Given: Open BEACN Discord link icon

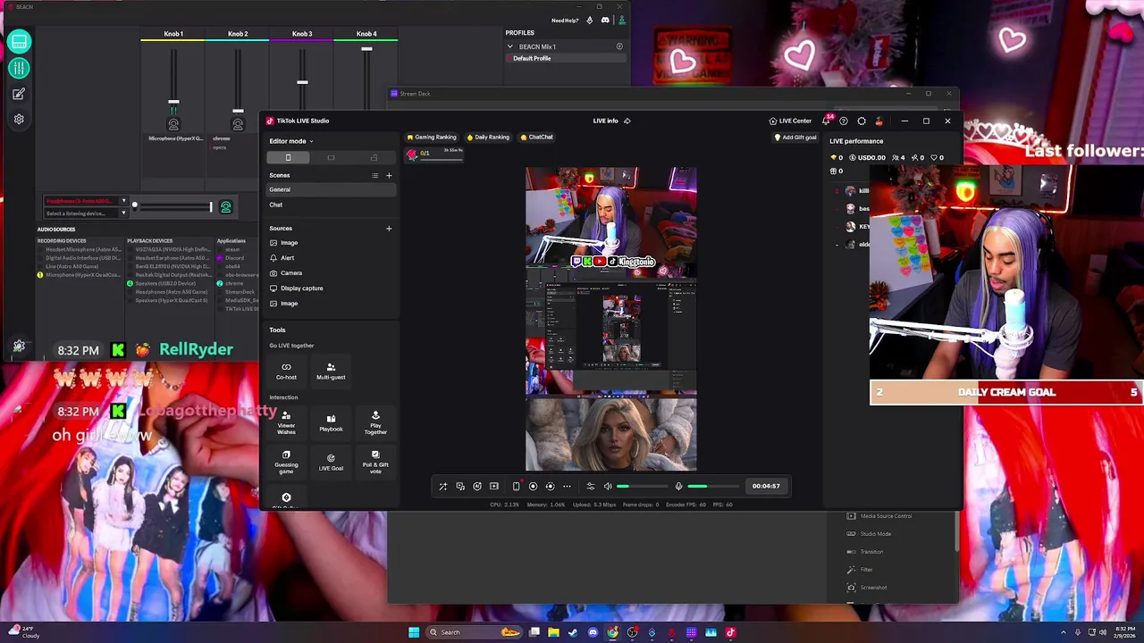Looking at the screenshot, I should [605, 20].
